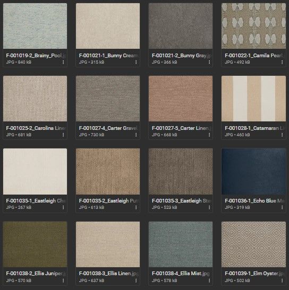Click filename F-001039-1_Elm Oyster
The image size is (289, 290).
pyautogui.click(x=254, y=274)
